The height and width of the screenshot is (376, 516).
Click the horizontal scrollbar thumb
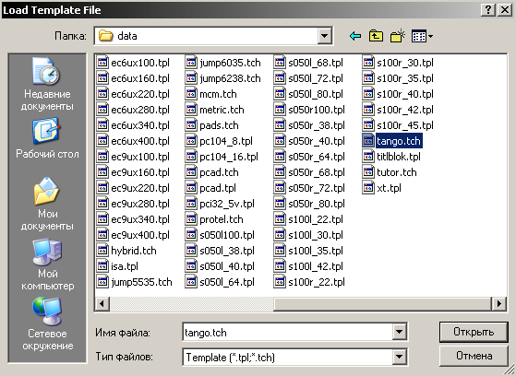click(x=383, y=303)
